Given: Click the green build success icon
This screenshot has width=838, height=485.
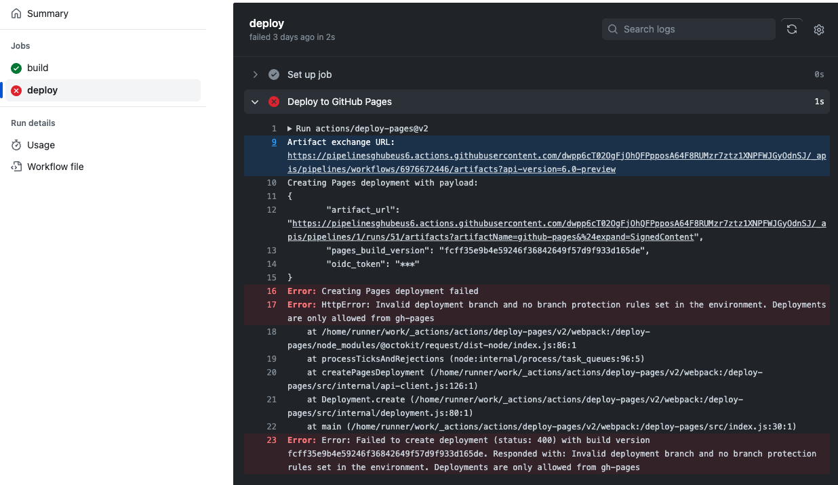Looking at the screenshot, I should pos(16,68).
